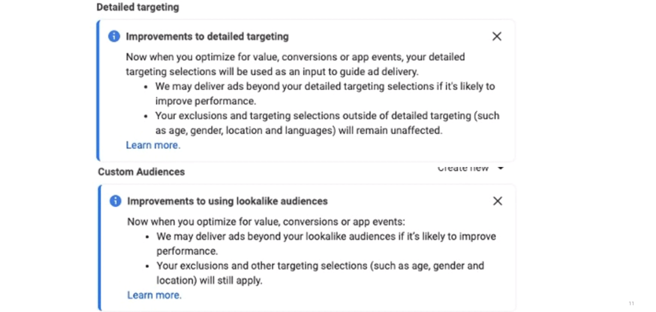656x312 pixels.
Task: Open Learn more link in detailed targeting notice
Action: (x=153, y=145)
